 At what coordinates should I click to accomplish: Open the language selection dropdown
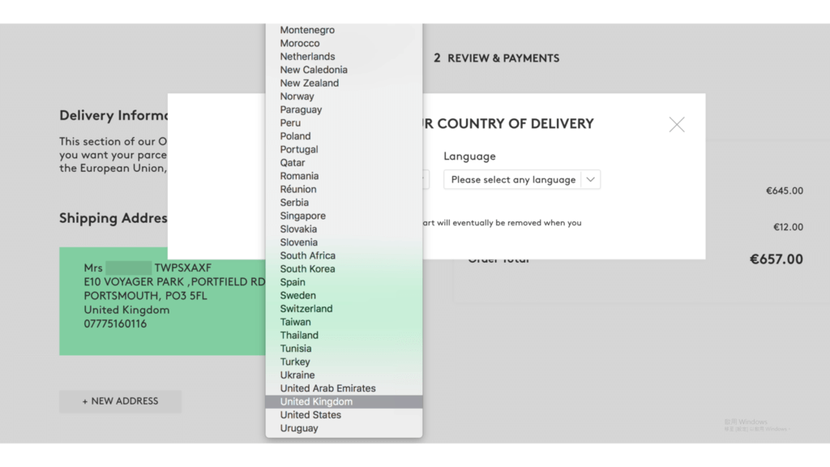pos(521,179)
